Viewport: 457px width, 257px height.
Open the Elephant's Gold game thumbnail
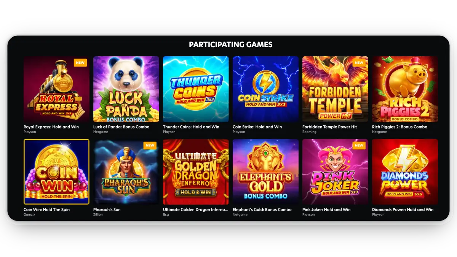[x=265, y=172]
